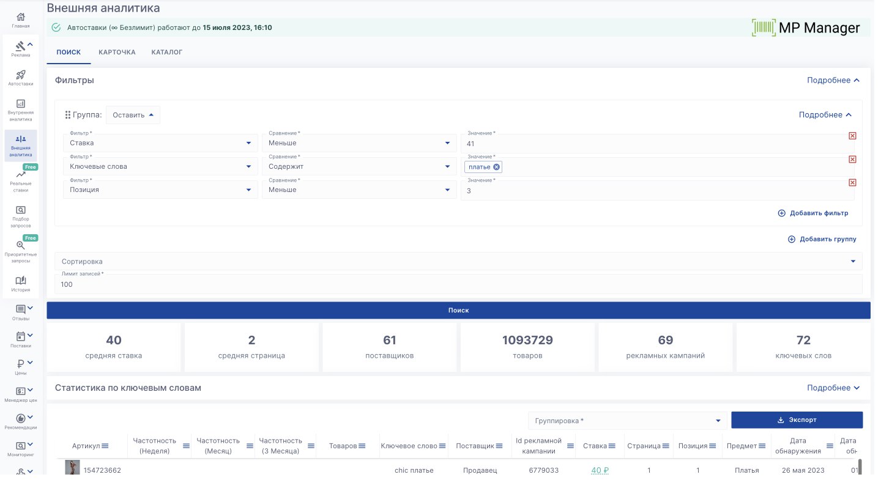The image size is (881, 488).
Task: Open Внутренняя аналитика sidebar icon
Action: pos(21,105)
